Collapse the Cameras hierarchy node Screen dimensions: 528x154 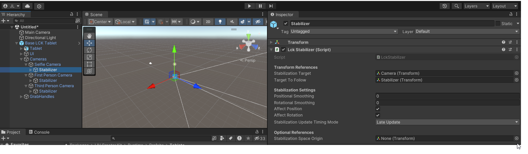click(21, 59)
